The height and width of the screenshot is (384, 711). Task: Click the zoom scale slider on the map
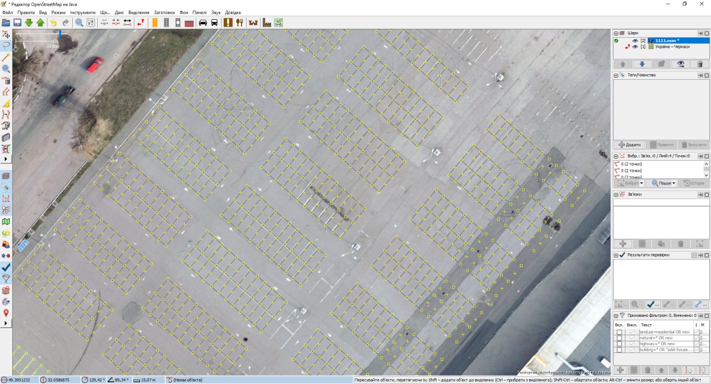coord(60,33)
